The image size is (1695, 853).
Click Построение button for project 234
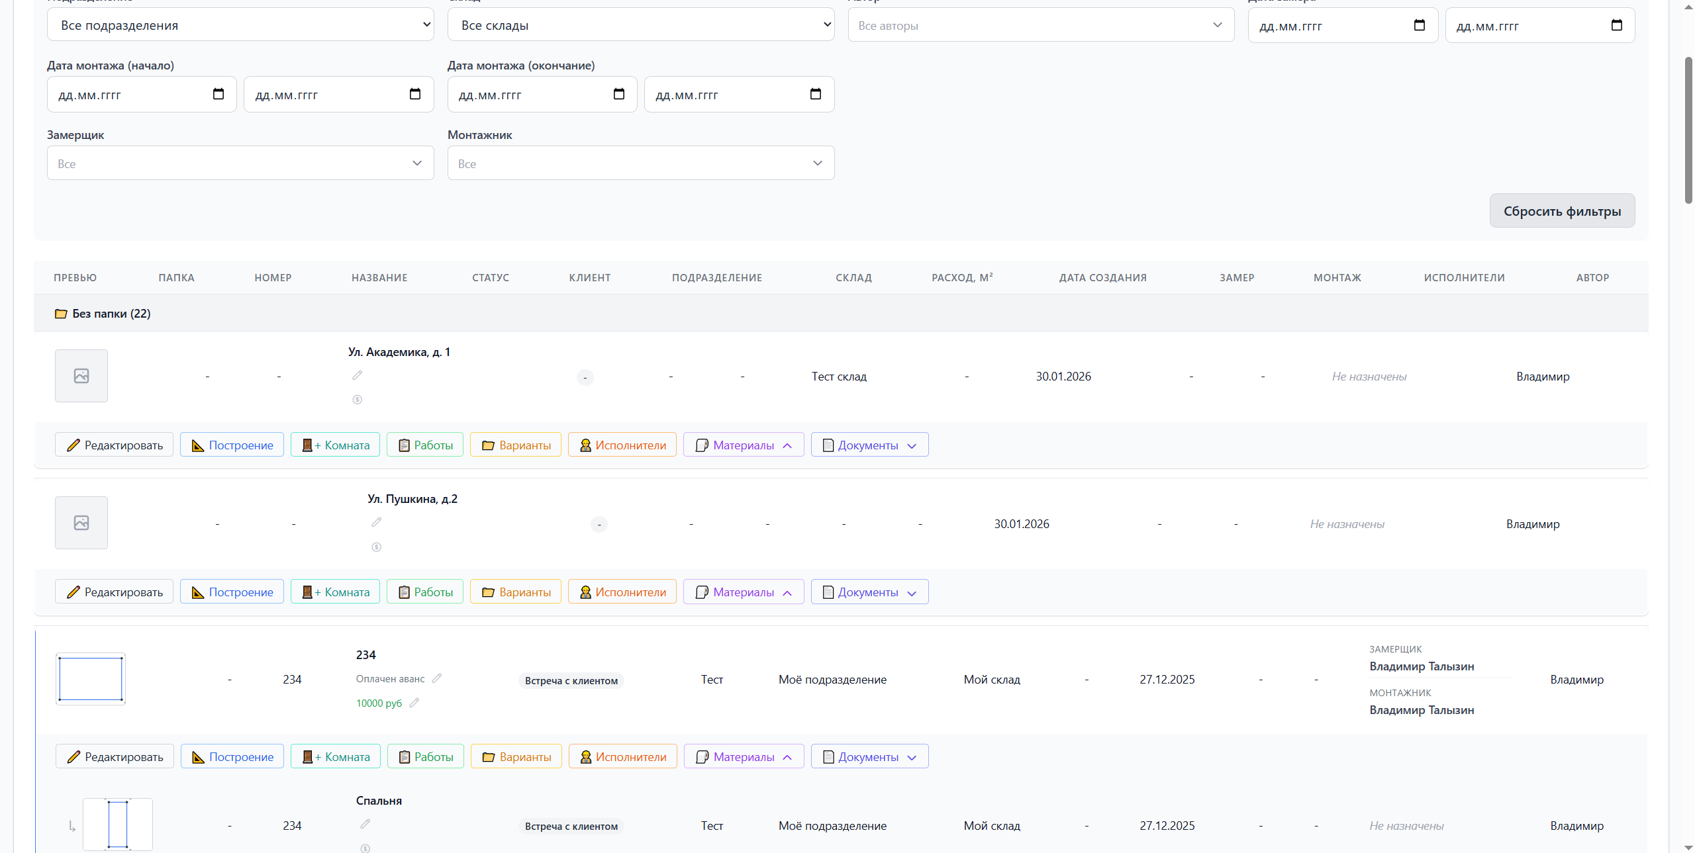(232, 756)
